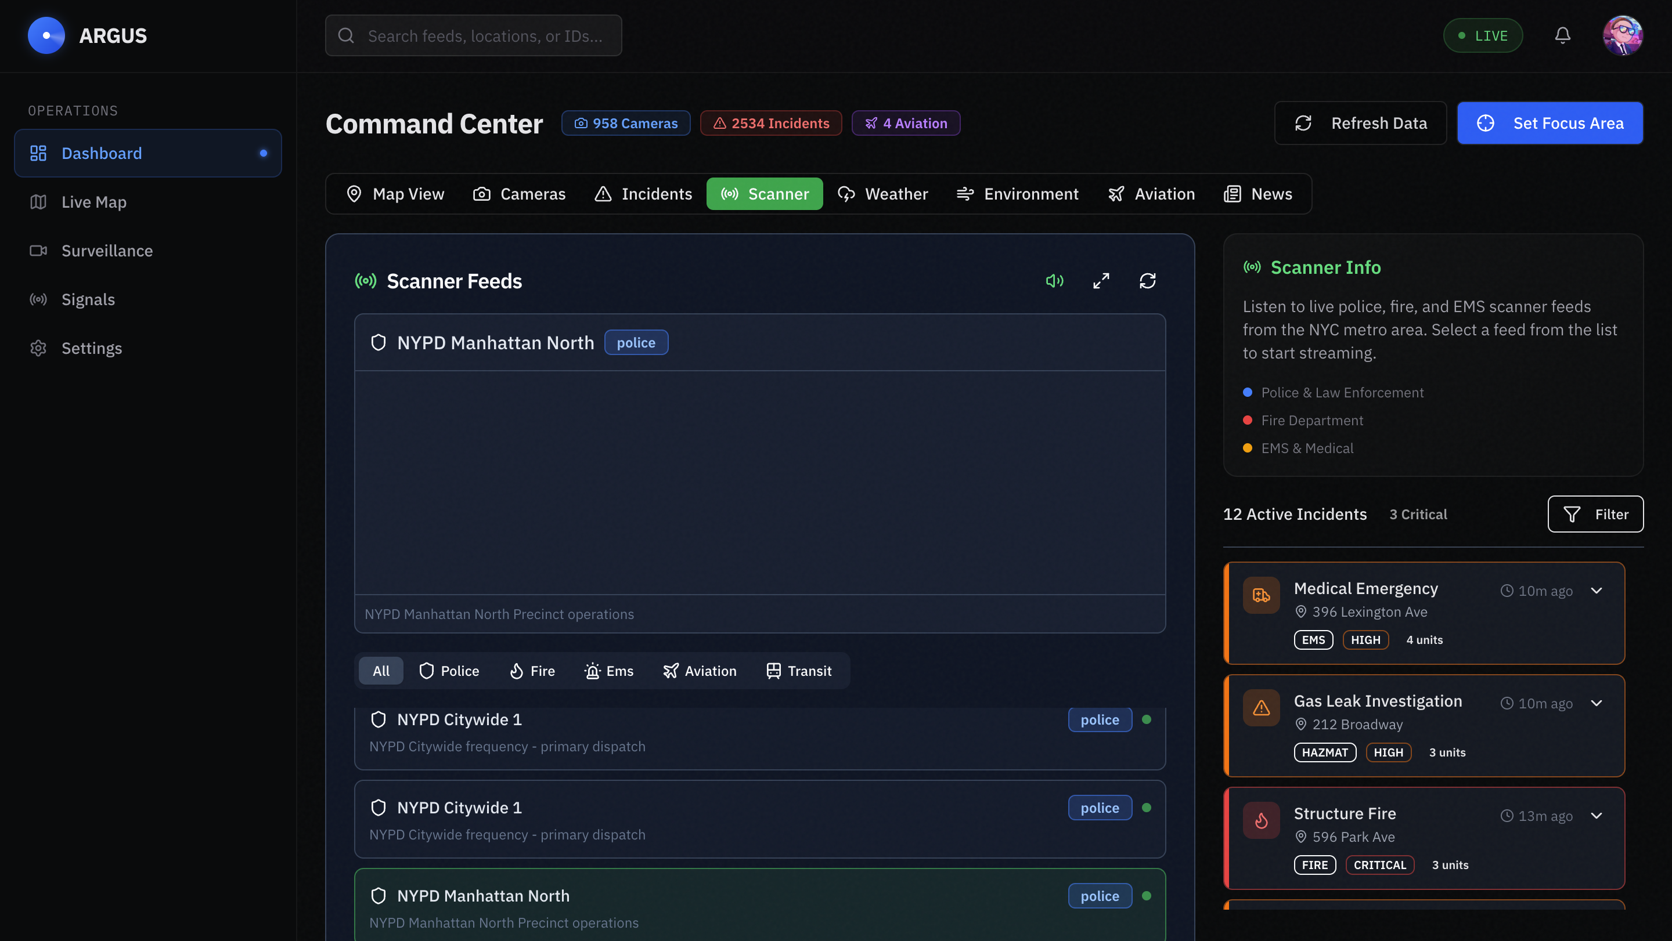The height and width of the screenshot is (941, 1672).
Task: Filter feeds by Police category
Action: [x=449, y=671]
